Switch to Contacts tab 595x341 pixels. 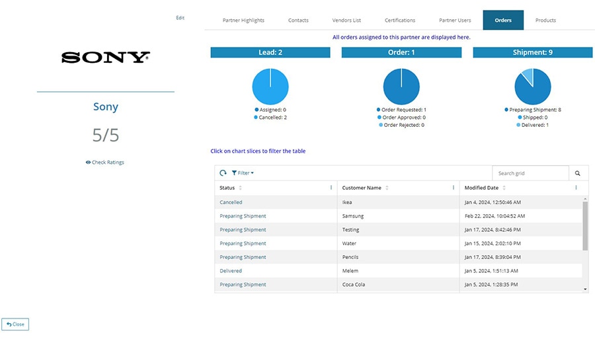pyautogui.click(x=298, y=20)
